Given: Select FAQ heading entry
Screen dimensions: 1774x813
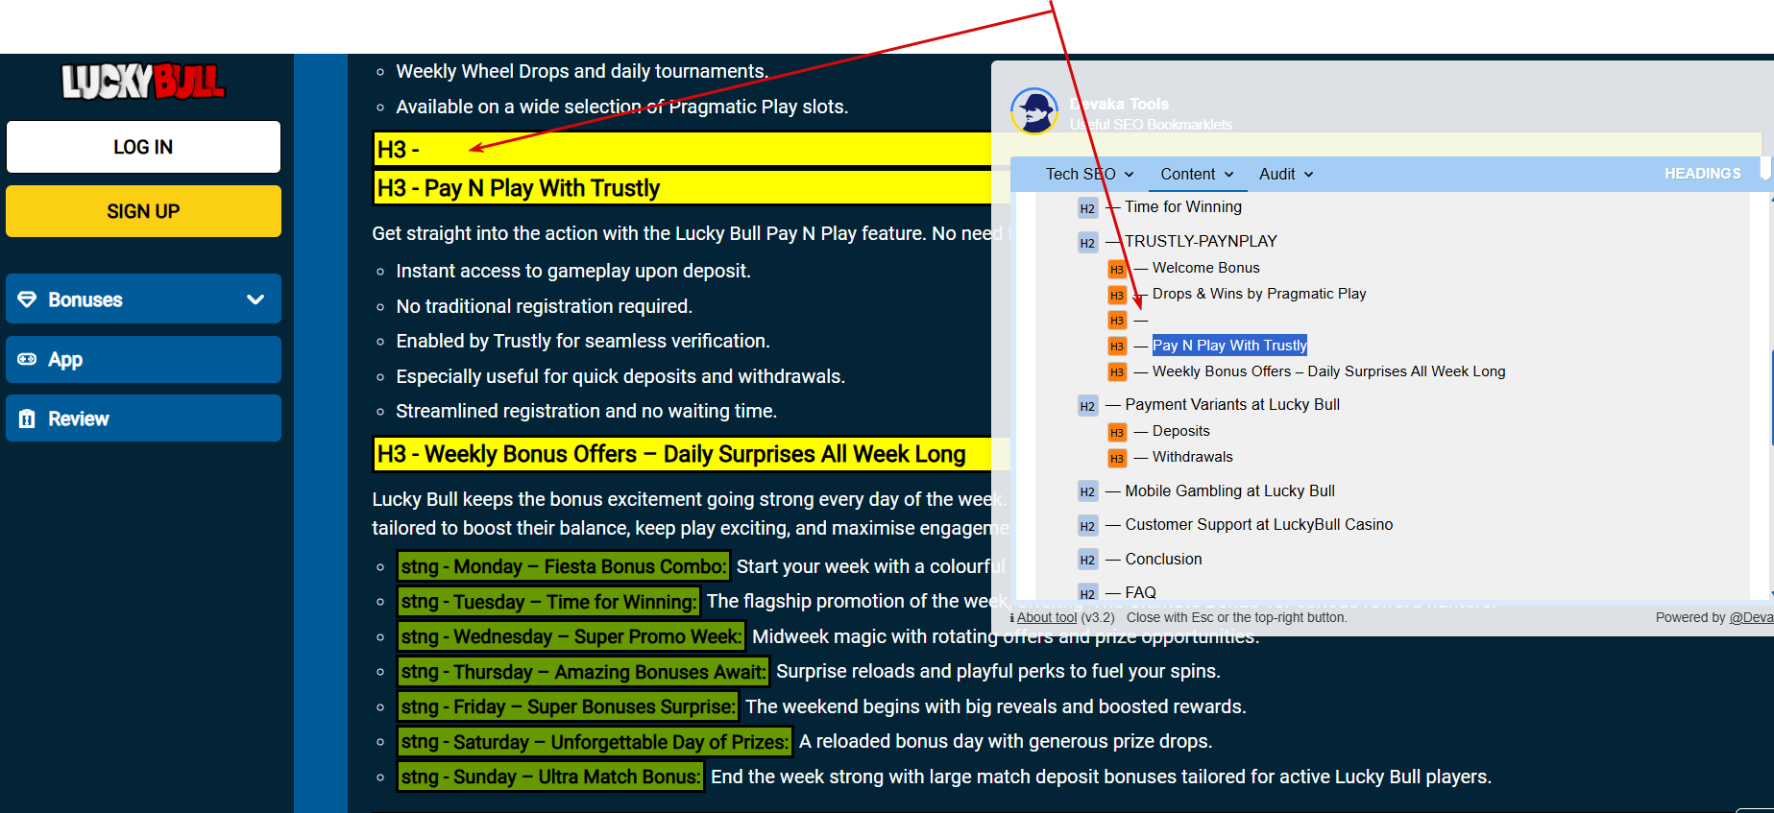Looking at the screenshot, I should pyautogui.click(x=1140, y=592).
